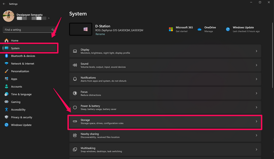The width and height of the screenshot is (274, 159).
Task: Open the OneDrive cloud icon
Action: (x=199, y=29)
